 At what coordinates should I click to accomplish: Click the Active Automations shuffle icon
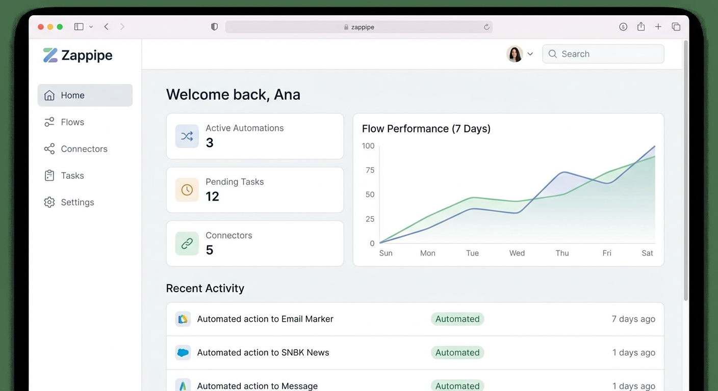pyautogui.click(x=187, y=136)
